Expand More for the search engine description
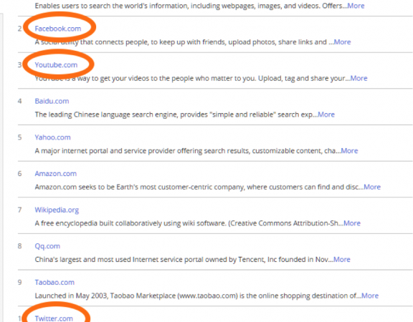 [356, 6]
